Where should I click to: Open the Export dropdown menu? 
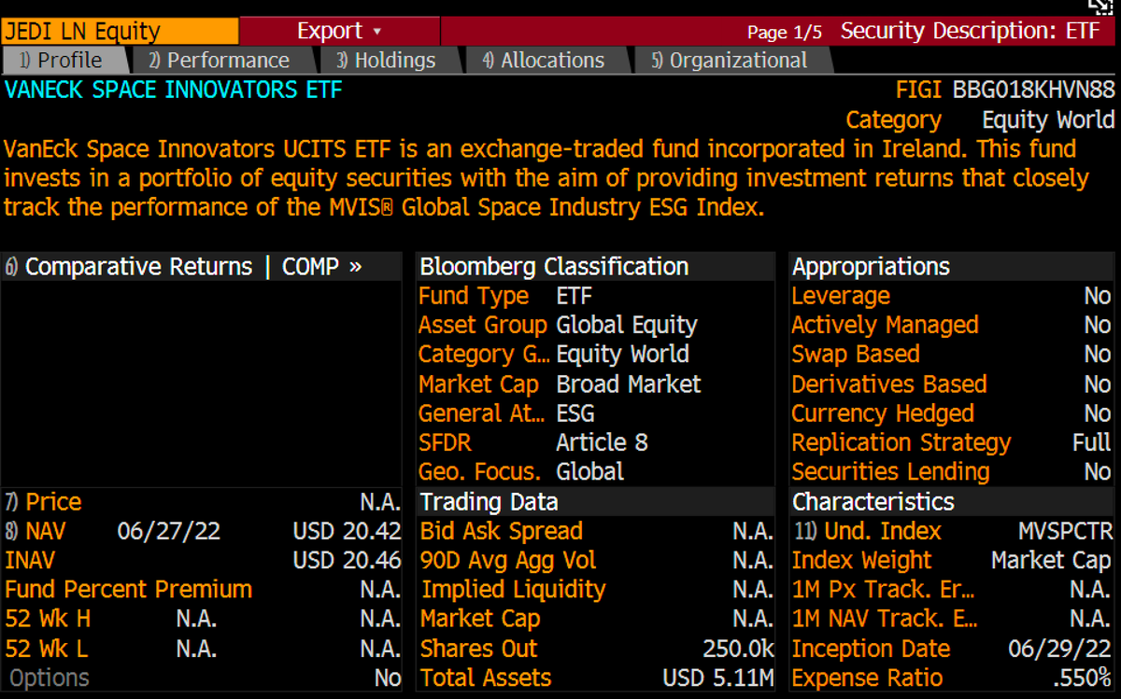coord(340,31)
